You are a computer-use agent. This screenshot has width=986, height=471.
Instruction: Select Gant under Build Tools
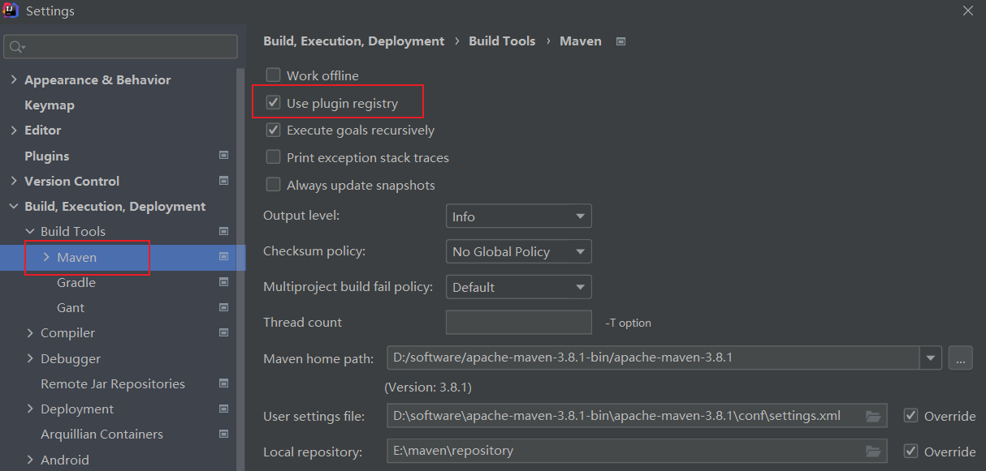tap(71, 307)
